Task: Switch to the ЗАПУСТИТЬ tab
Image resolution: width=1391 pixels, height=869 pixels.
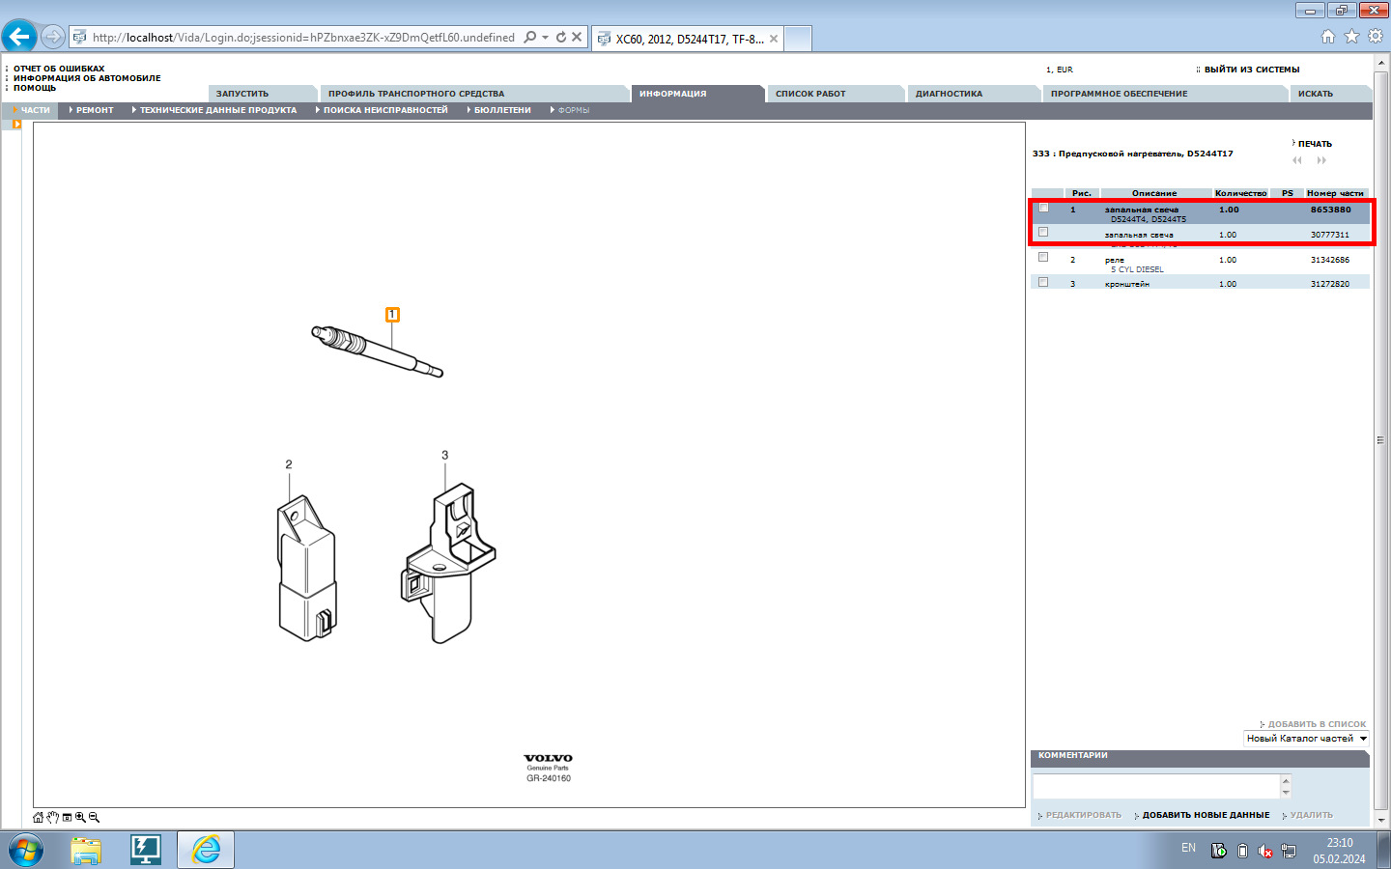Action: [262, 94]
